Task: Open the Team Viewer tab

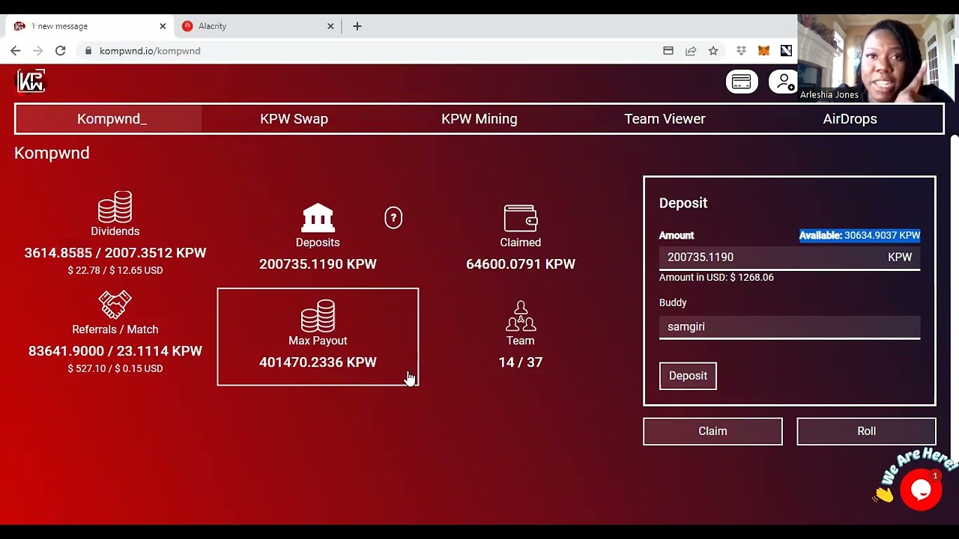Action: click(665, 119)
